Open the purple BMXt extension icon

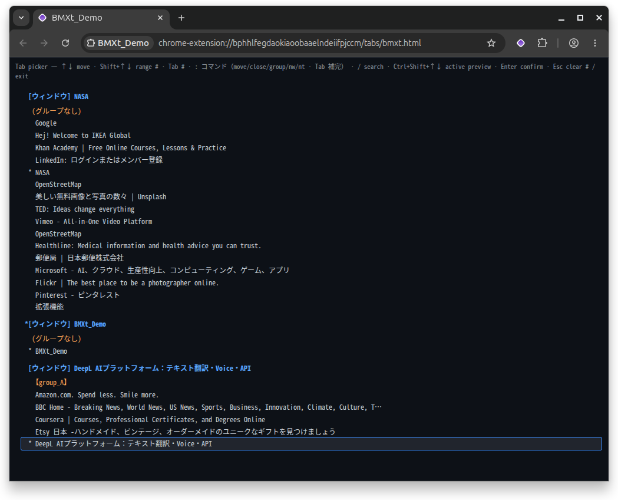tap(521, 43)
